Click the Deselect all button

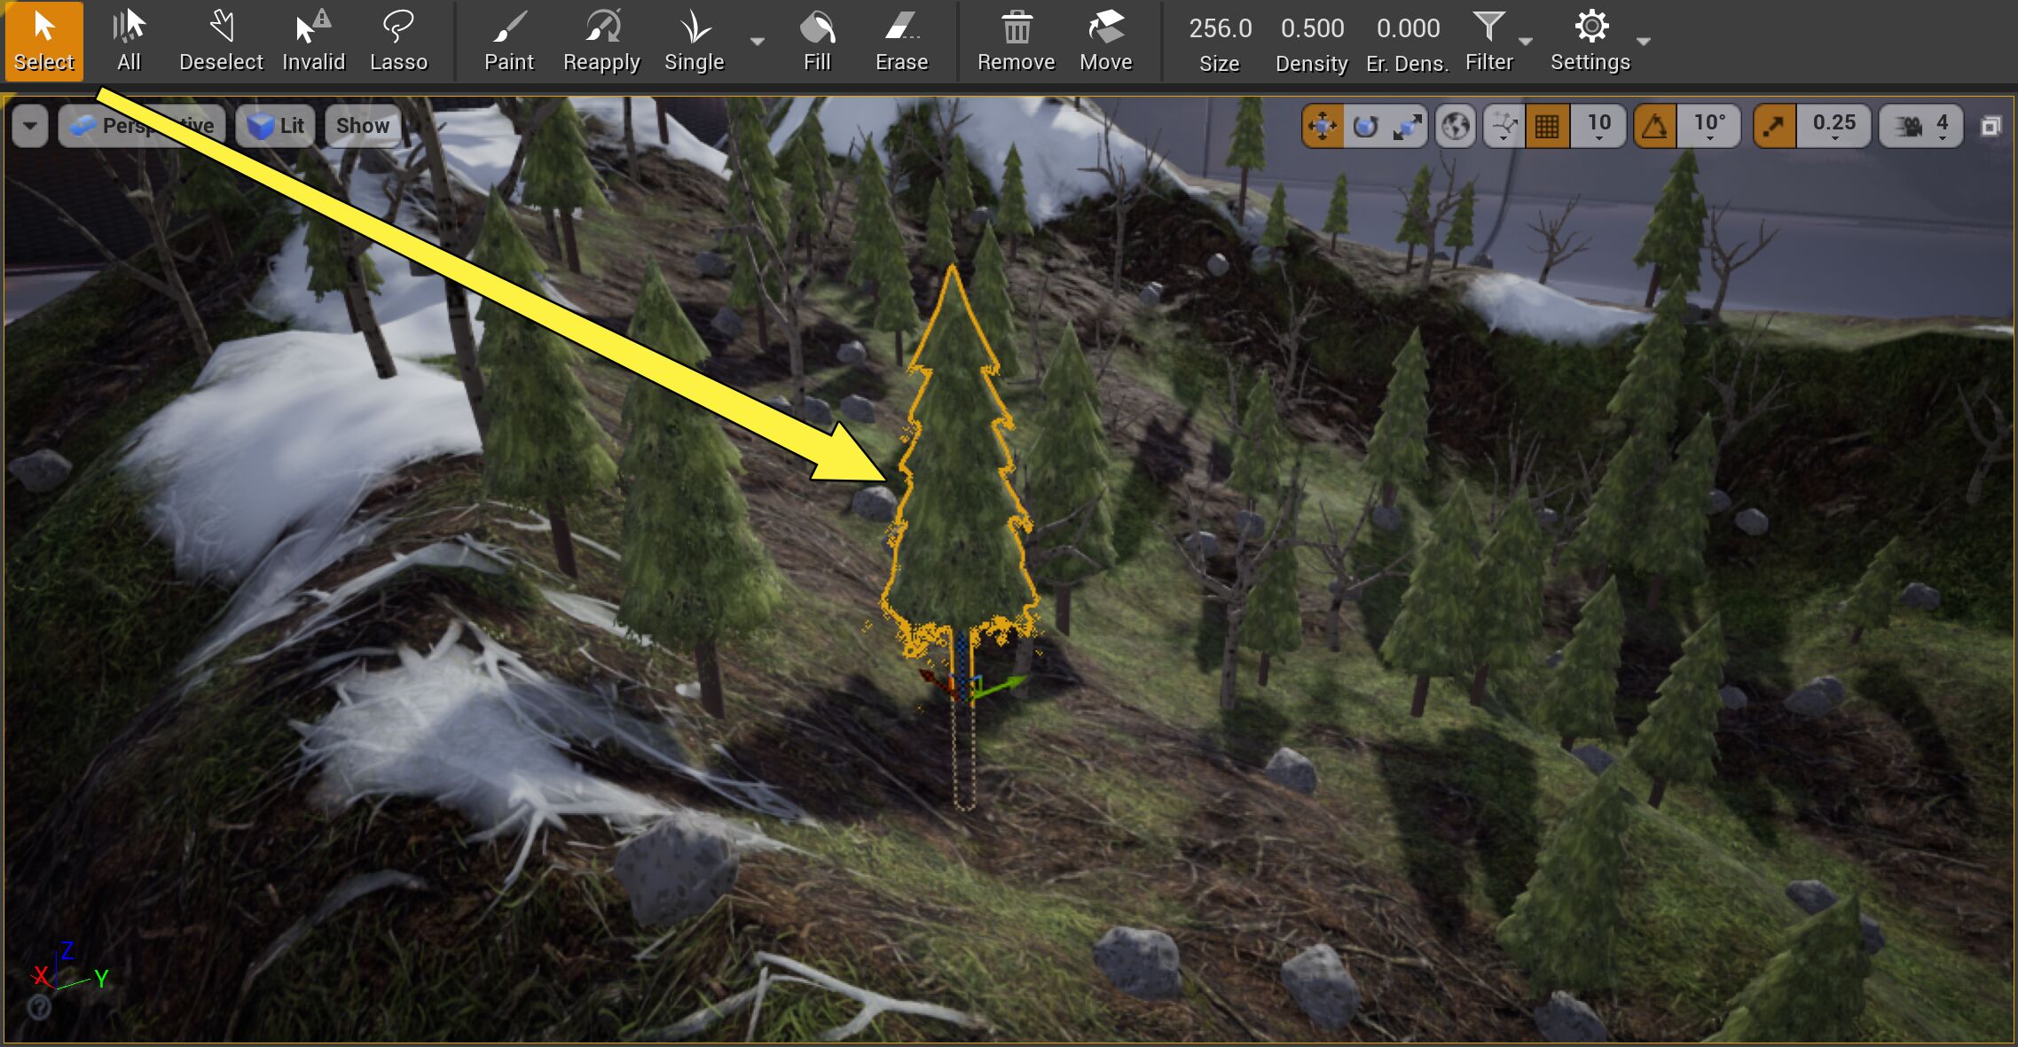(x=221, y=40)
